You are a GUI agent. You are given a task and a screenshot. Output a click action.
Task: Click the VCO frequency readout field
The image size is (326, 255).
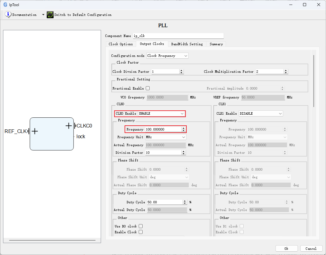click(x=167, y=97)
